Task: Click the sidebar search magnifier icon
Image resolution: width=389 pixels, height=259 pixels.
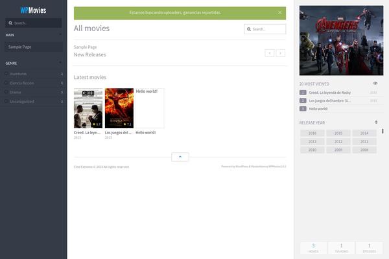Action: [x=10, y=23]
